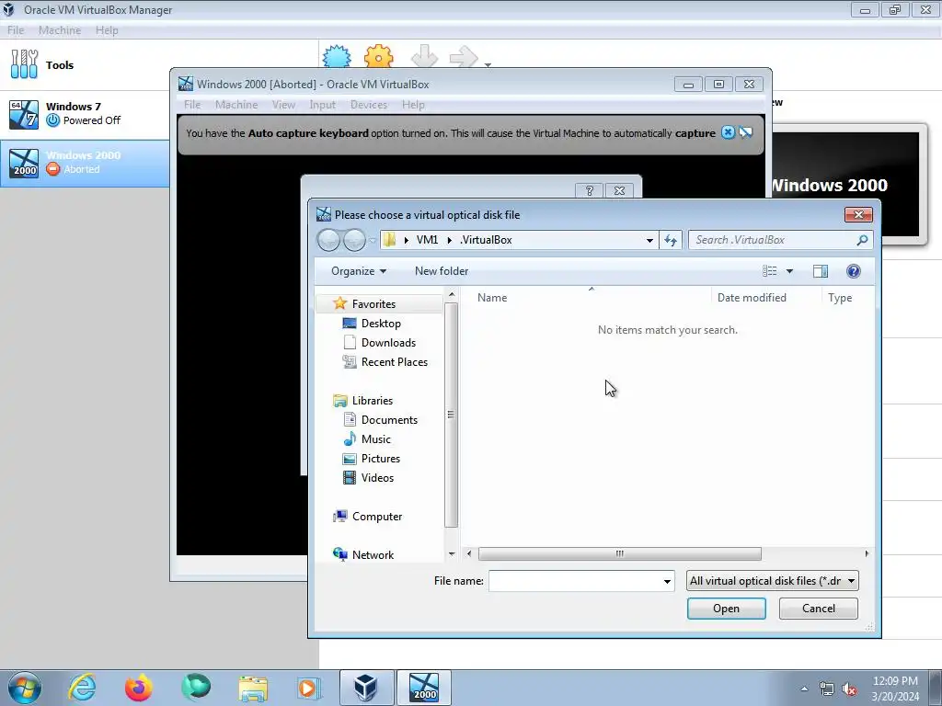Open View menu in Windows 2000 VM window
This screenshot has width=942, height=706.
(283, 105)
